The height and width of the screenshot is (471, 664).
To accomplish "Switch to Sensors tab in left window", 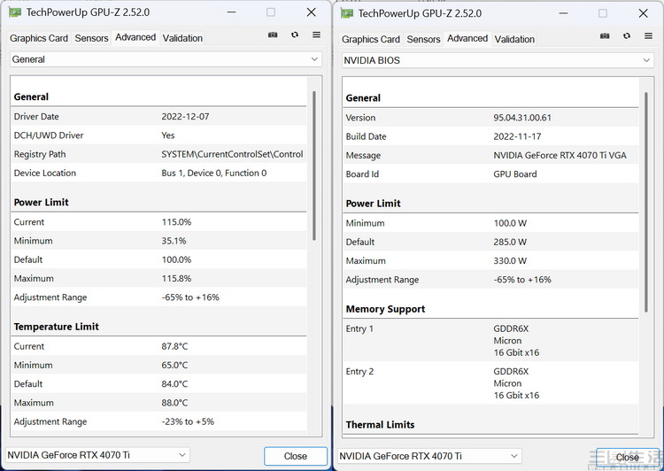I will 91,38.
